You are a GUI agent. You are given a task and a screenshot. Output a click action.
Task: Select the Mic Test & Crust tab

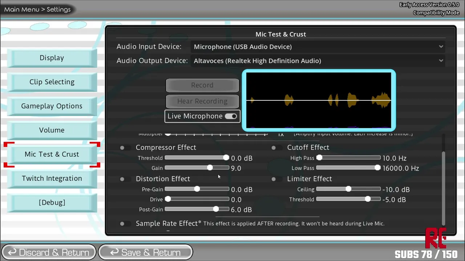pos(52,154)
